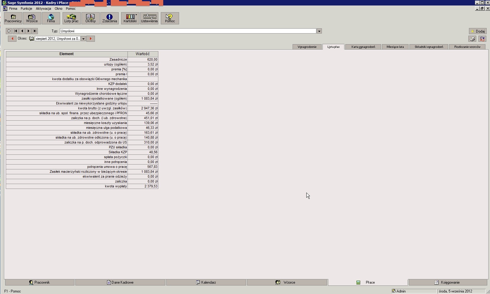Open the Księgowanie bottom tab
The height and width of the screenshot is (294, 490).
[x=448, y=282]
